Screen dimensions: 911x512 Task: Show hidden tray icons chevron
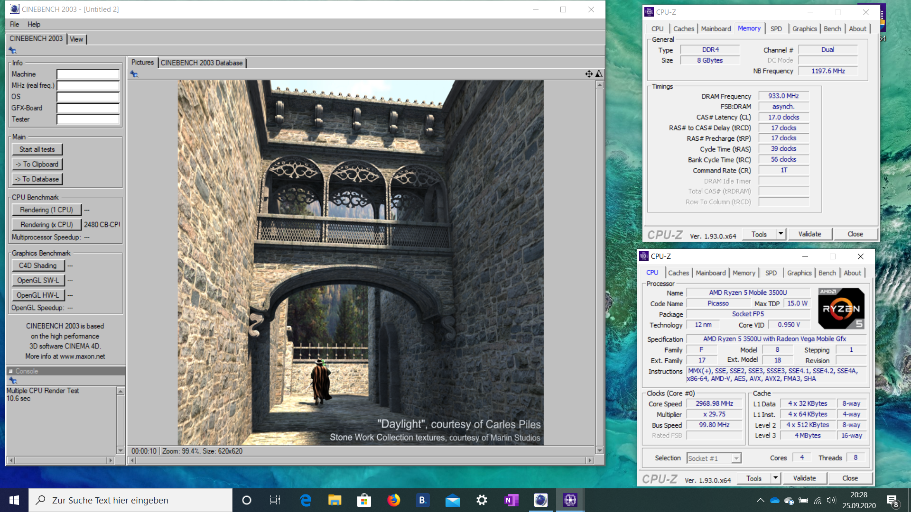click(x=760, y=500)
